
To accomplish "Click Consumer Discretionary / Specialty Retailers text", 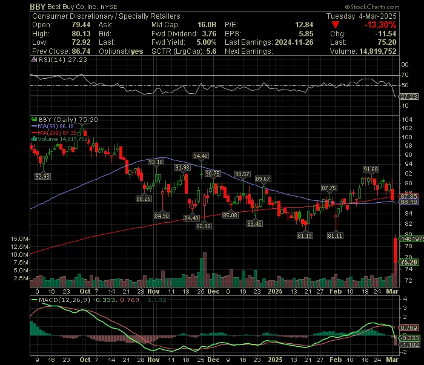I will pyautogui.click(x=106, y=16).
